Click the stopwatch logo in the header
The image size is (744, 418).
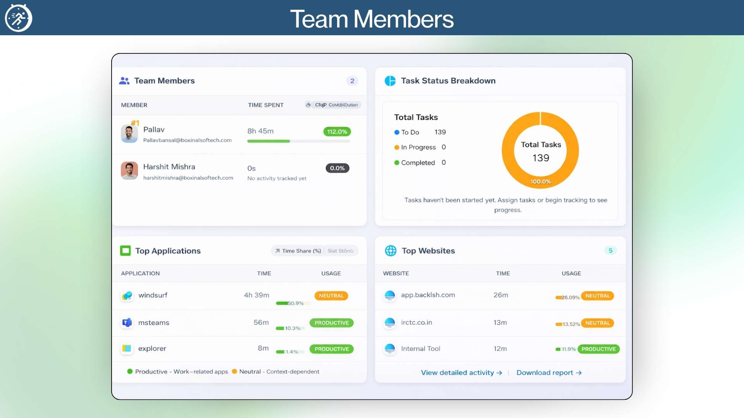[x=18, y=18]
